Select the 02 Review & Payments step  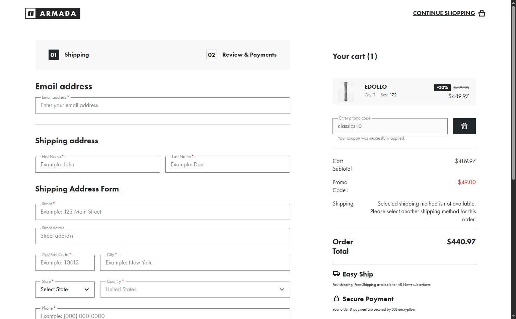pyautogui.click(x=241, y=55)
